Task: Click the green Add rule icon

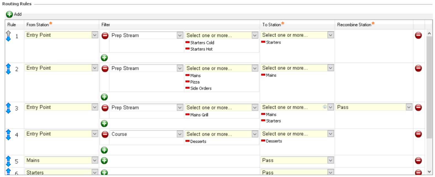Action: [9, 14]
